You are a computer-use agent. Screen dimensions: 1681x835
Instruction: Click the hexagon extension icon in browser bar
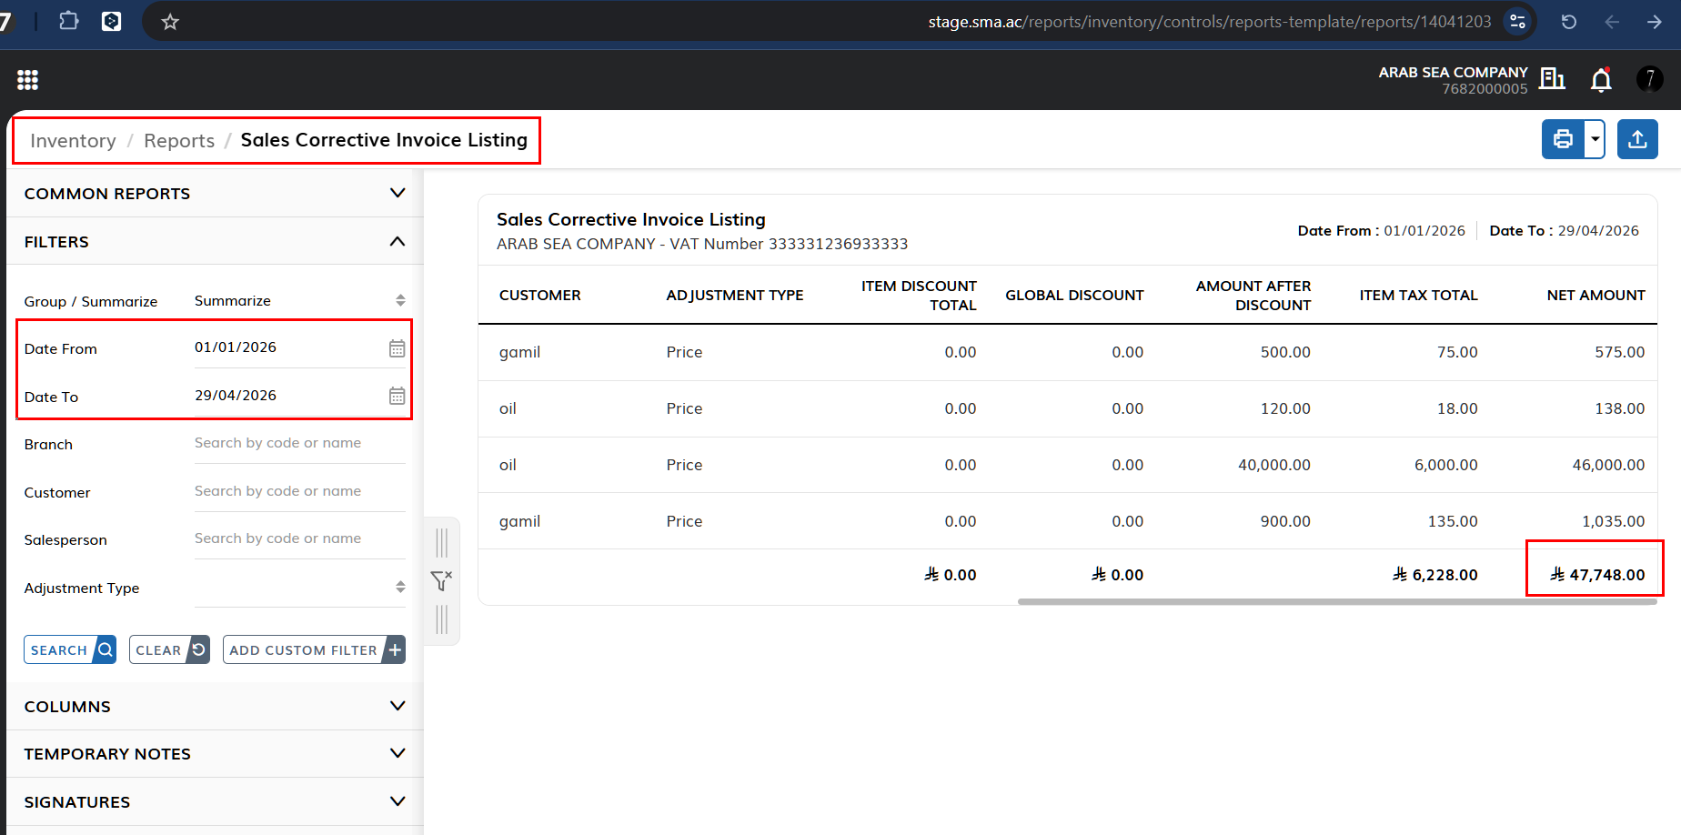pos(111,21)
